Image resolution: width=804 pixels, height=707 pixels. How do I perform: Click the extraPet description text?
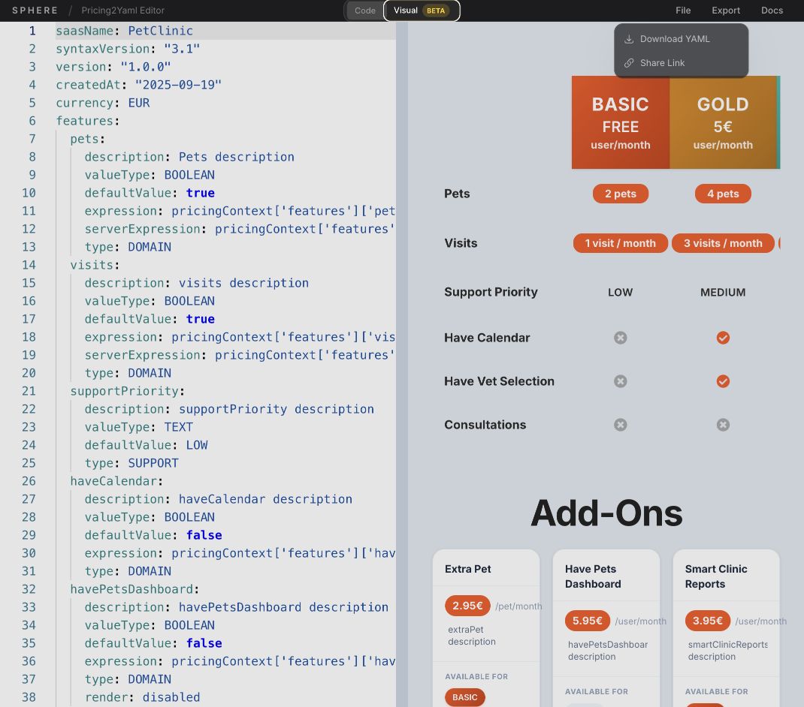(x=472, y=635)
